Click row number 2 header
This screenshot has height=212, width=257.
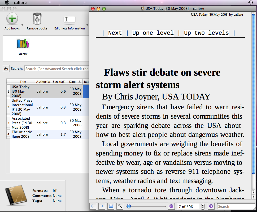(8, 107)
